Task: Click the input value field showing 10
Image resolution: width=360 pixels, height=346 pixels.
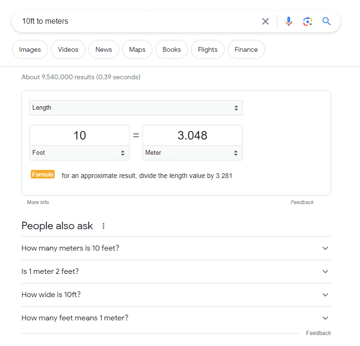Action: 79,136
